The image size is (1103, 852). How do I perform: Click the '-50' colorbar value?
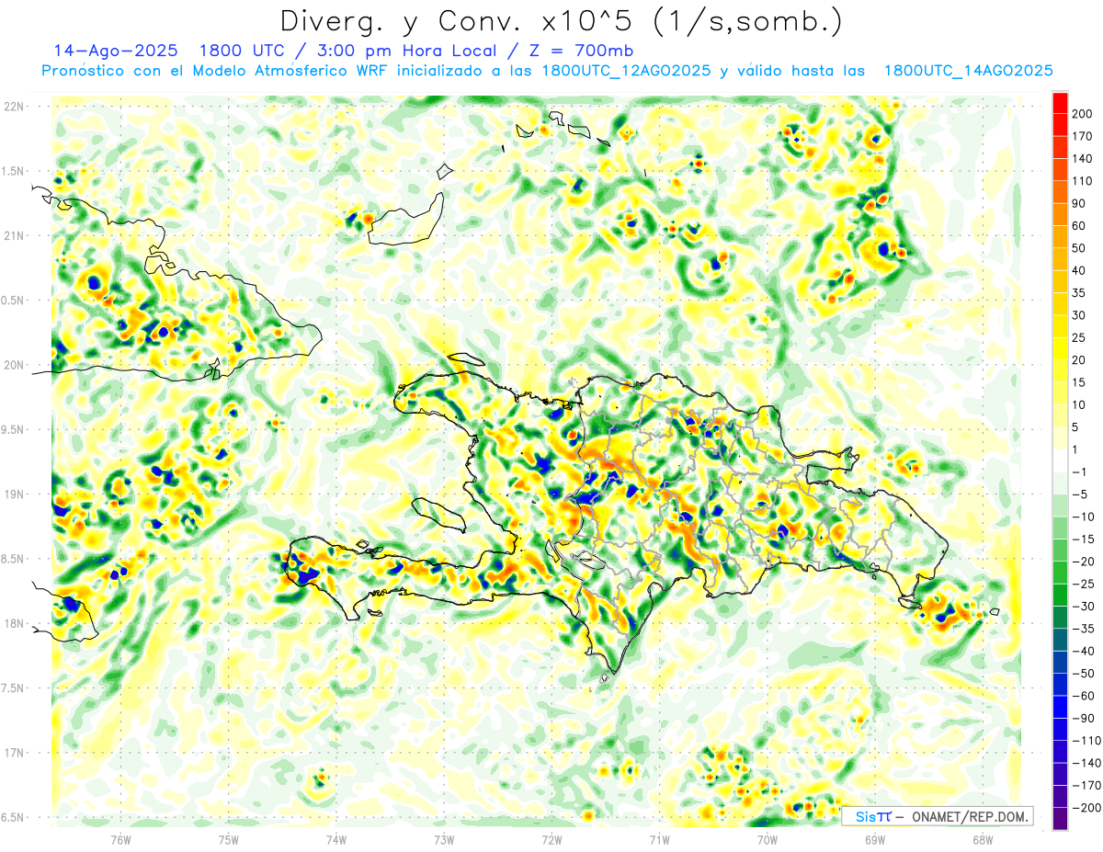pyautogui.click(x=1085, y=674)
